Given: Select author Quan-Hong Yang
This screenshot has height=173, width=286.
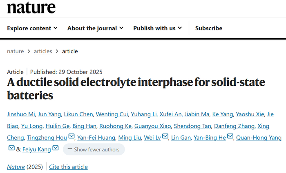Looking at the screenshot, I should [259, 138].
